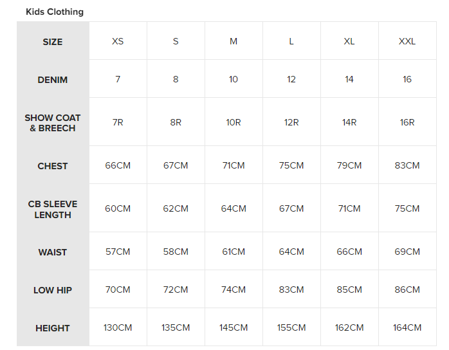
Task: Click the 58CM waist measurement
Action: [176, 252]
